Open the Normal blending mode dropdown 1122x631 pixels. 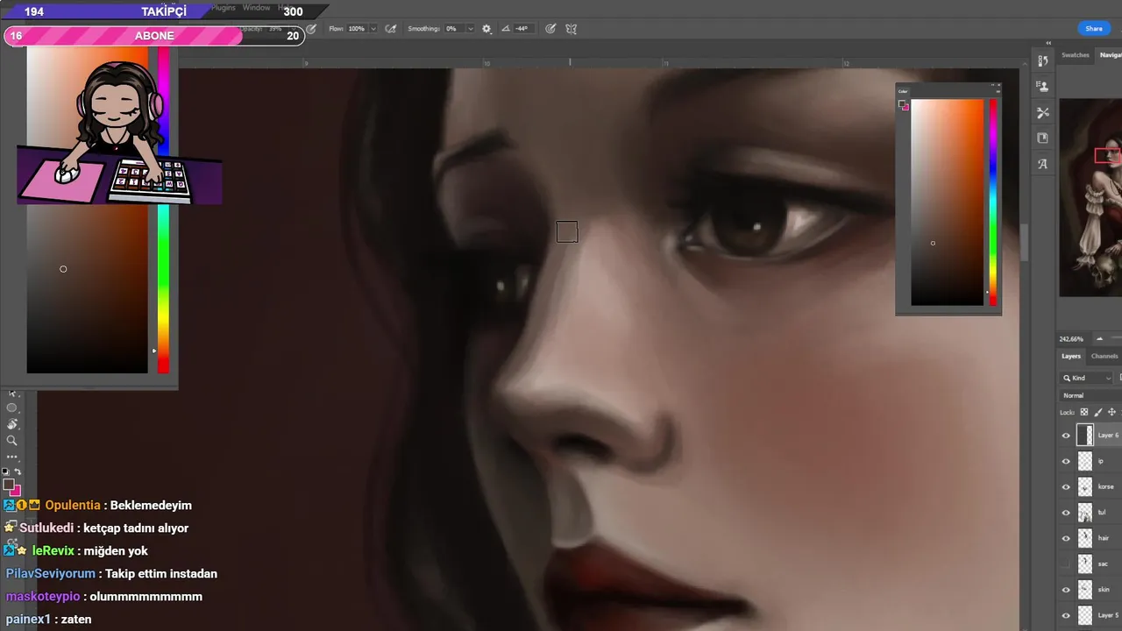(x=1090, y=395)
